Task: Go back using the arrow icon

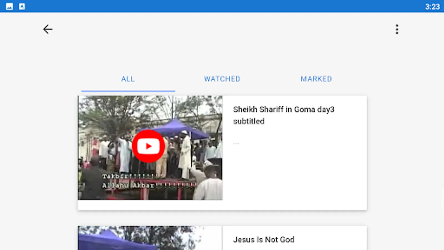Action: 48,29
